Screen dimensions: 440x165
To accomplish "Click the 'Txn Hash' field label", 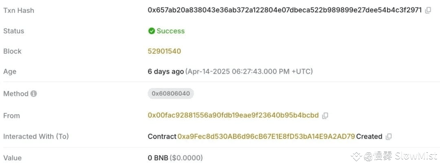I will pyautogui.click(x=18, y=10).
